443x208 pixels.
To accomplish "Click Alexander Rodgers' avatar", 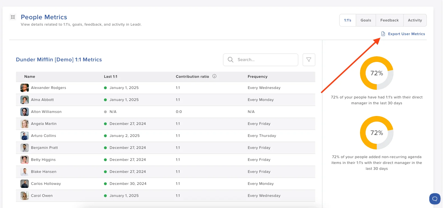I will click(25, 88).
